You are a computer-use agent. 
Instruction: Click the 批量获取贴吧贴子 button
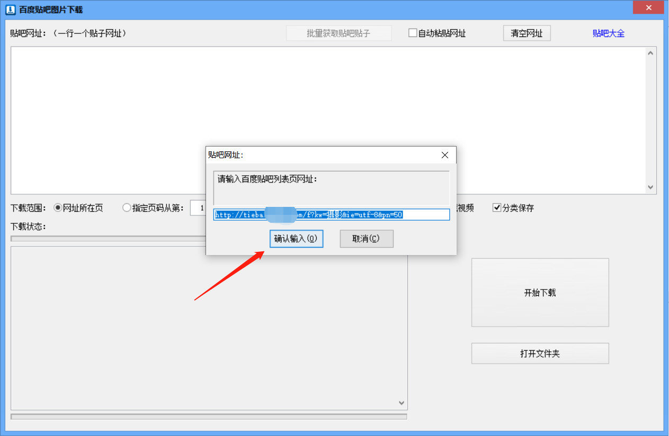coord(338,33)
